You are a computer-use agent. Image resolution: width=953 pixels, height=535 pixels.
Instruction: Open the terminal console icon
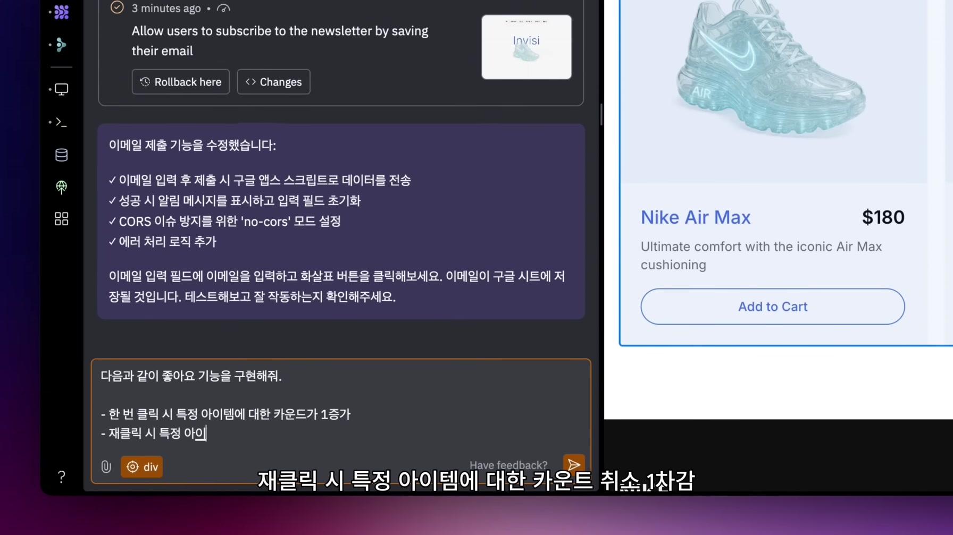tap(62, 122)
